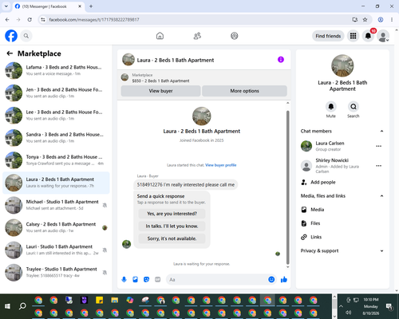The image size is (399, 319).
Task: Open the emoji picker in message box
Action: pos(271,279)
